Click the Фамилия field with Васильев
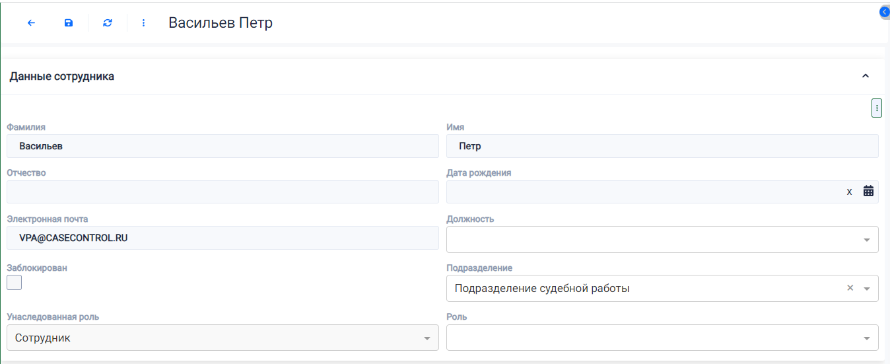890x364 pixels. [x=222, y=146]
